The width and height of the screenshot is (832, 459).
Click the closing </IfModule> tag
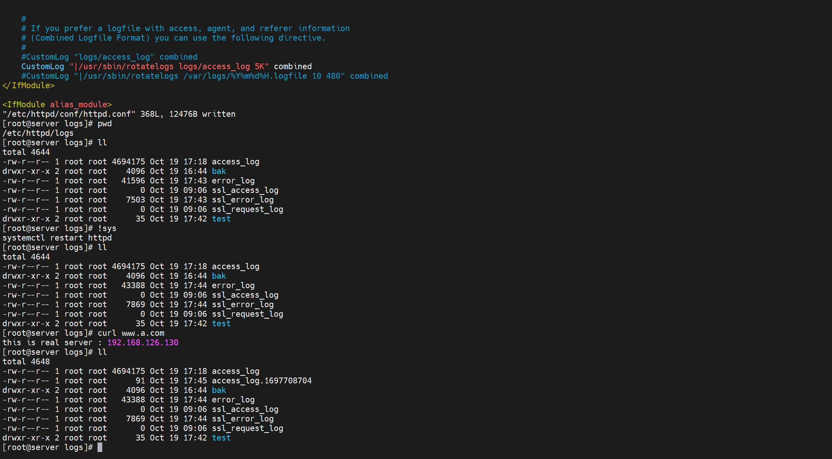(28, 85)
